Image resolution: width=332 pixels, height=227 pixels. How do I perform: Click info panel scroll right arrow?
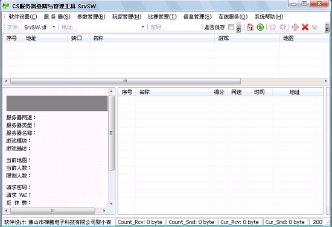[x=104, y=211]
